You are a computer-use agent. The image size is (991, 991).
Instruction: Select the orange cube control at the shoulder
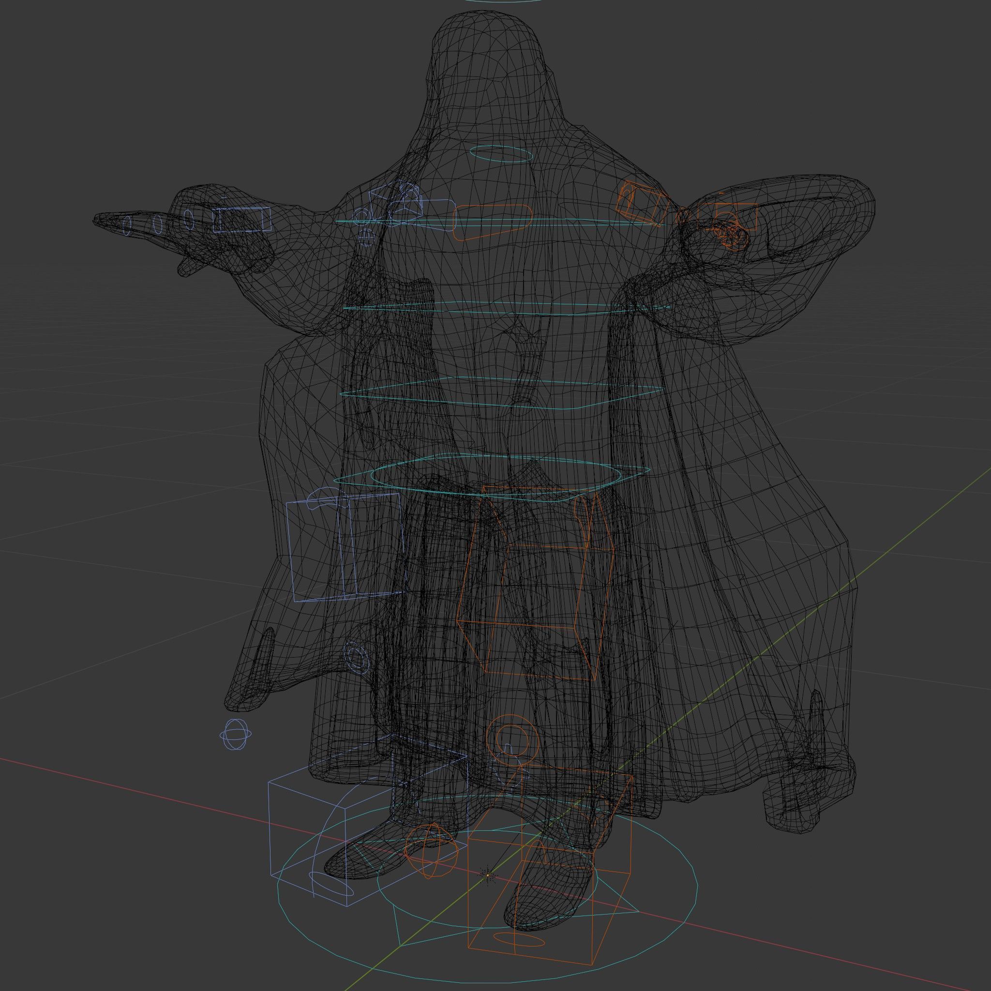coord(642,204)
